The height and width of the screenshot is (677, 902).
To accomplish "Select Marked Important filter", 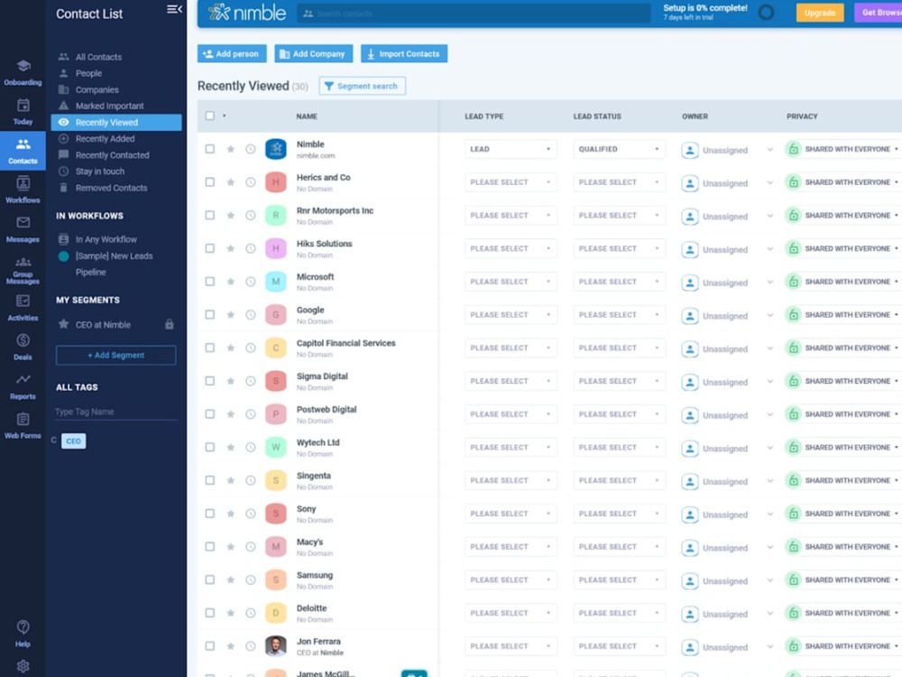I will point(109,106).
